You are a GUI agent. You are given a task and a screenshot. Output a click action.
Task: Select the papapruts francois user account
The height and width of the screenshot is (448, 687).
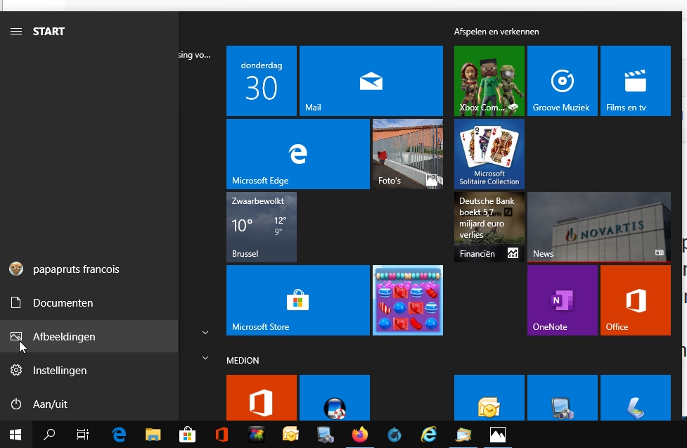pyautogui.click(x=75, y=269)
